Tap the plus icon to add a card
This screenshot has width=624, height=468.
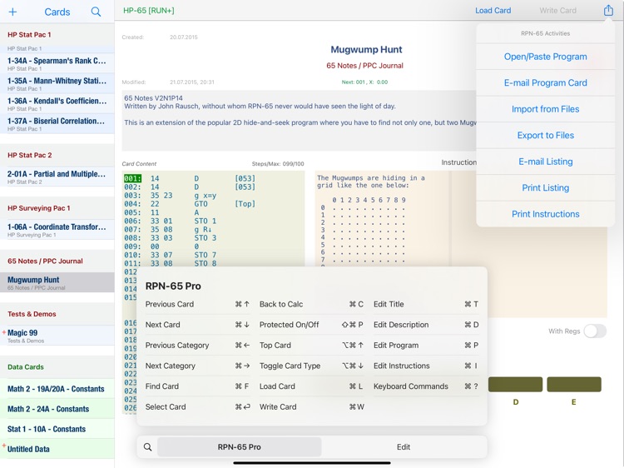(x=12, y=12)
